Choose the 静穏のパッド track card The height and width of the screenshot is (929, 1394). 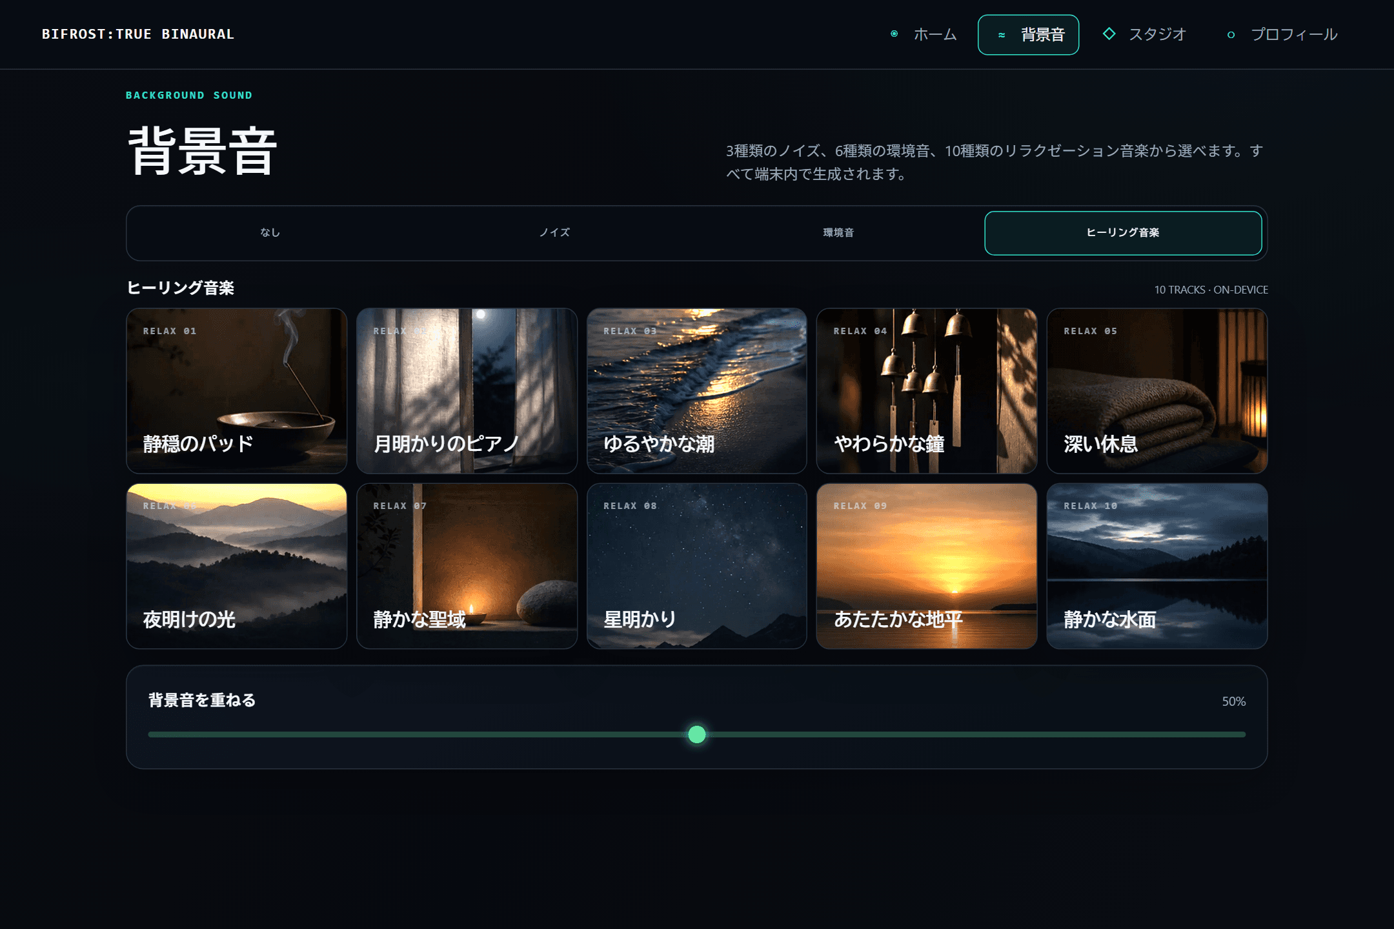point(237,391)
